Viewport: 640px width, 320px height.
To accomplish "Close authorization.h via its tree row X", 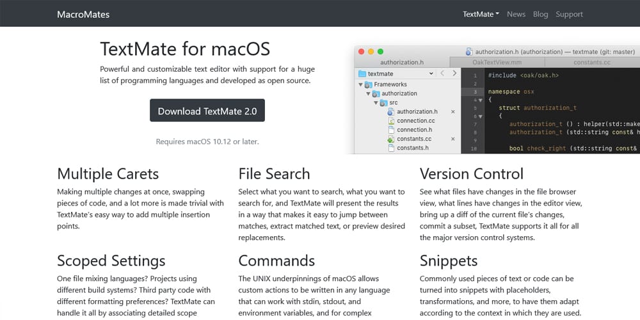I will tap(452, 111).
